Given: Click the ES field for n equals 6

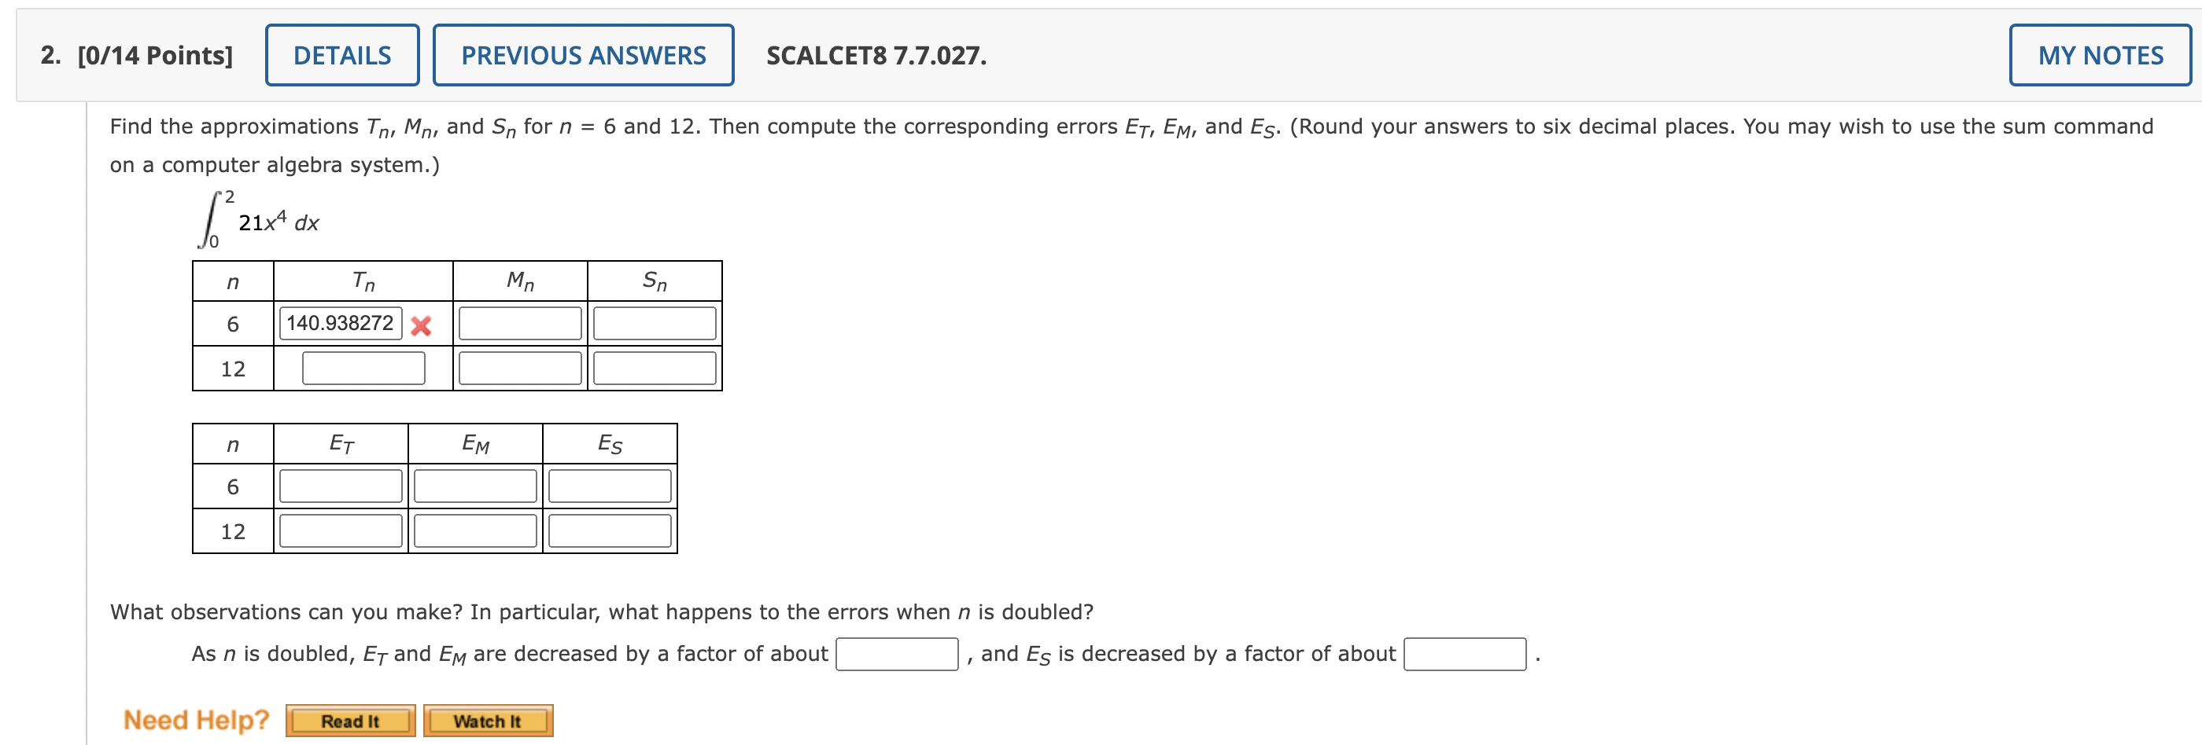Looking at the screenshot, I should [x=609, y=486].
